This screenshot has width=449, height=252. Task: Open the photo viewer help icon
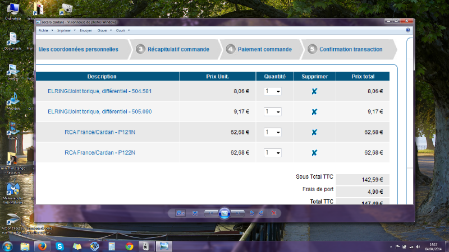coord(408,30)
